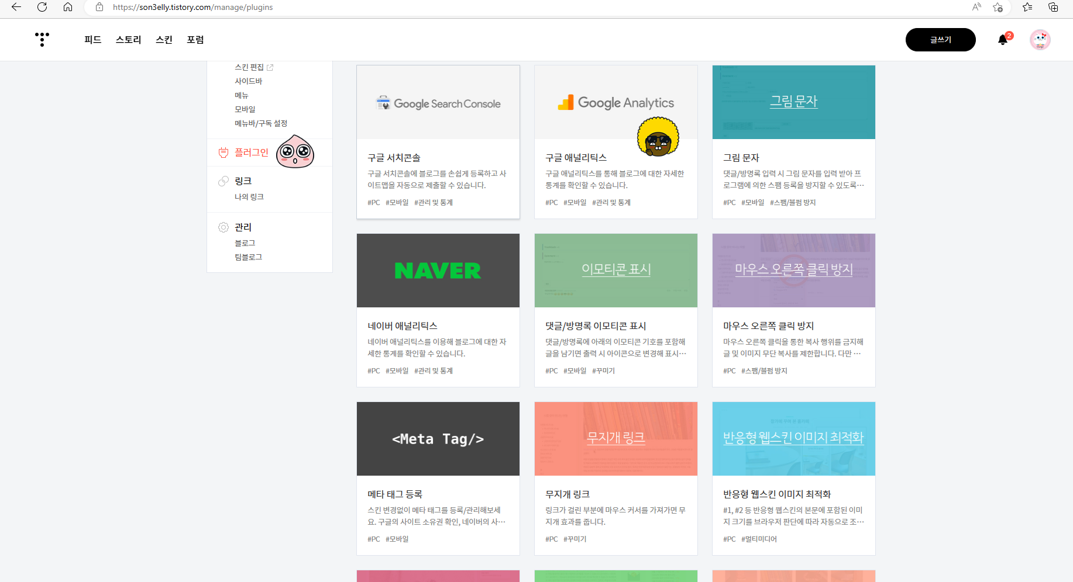Viewport: 1073px width, 582px height.
Task: Click the Tistory dots logo
Action: 42,39
